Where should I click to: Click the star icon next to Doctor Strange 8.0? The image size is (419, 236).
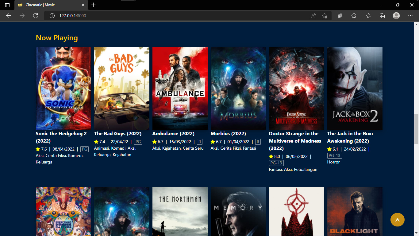click(271, 156)
